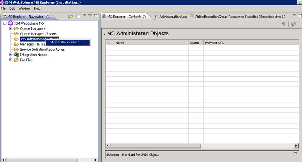302x162 pixels.
Task: Open the Navigator view menu dropdown
Action: [84, 15]
